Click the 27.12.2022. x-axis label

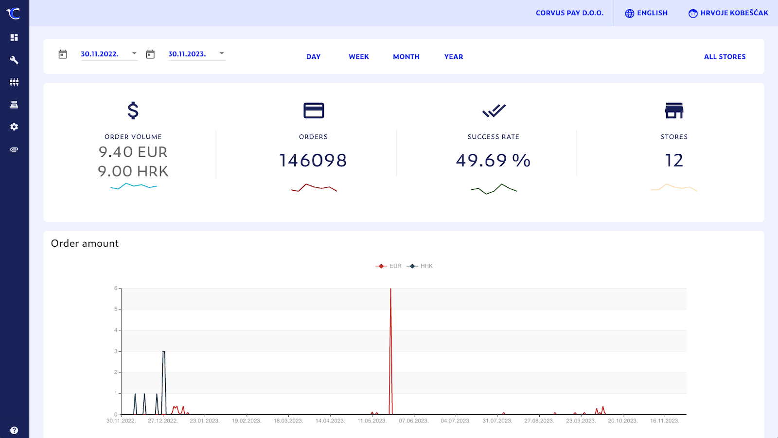point(163,421)
